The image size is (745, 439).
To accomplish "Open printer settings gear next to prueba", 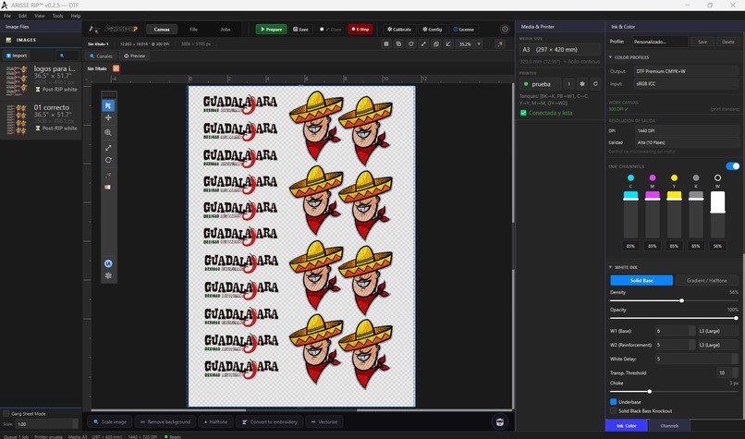I will coord(582,84).
